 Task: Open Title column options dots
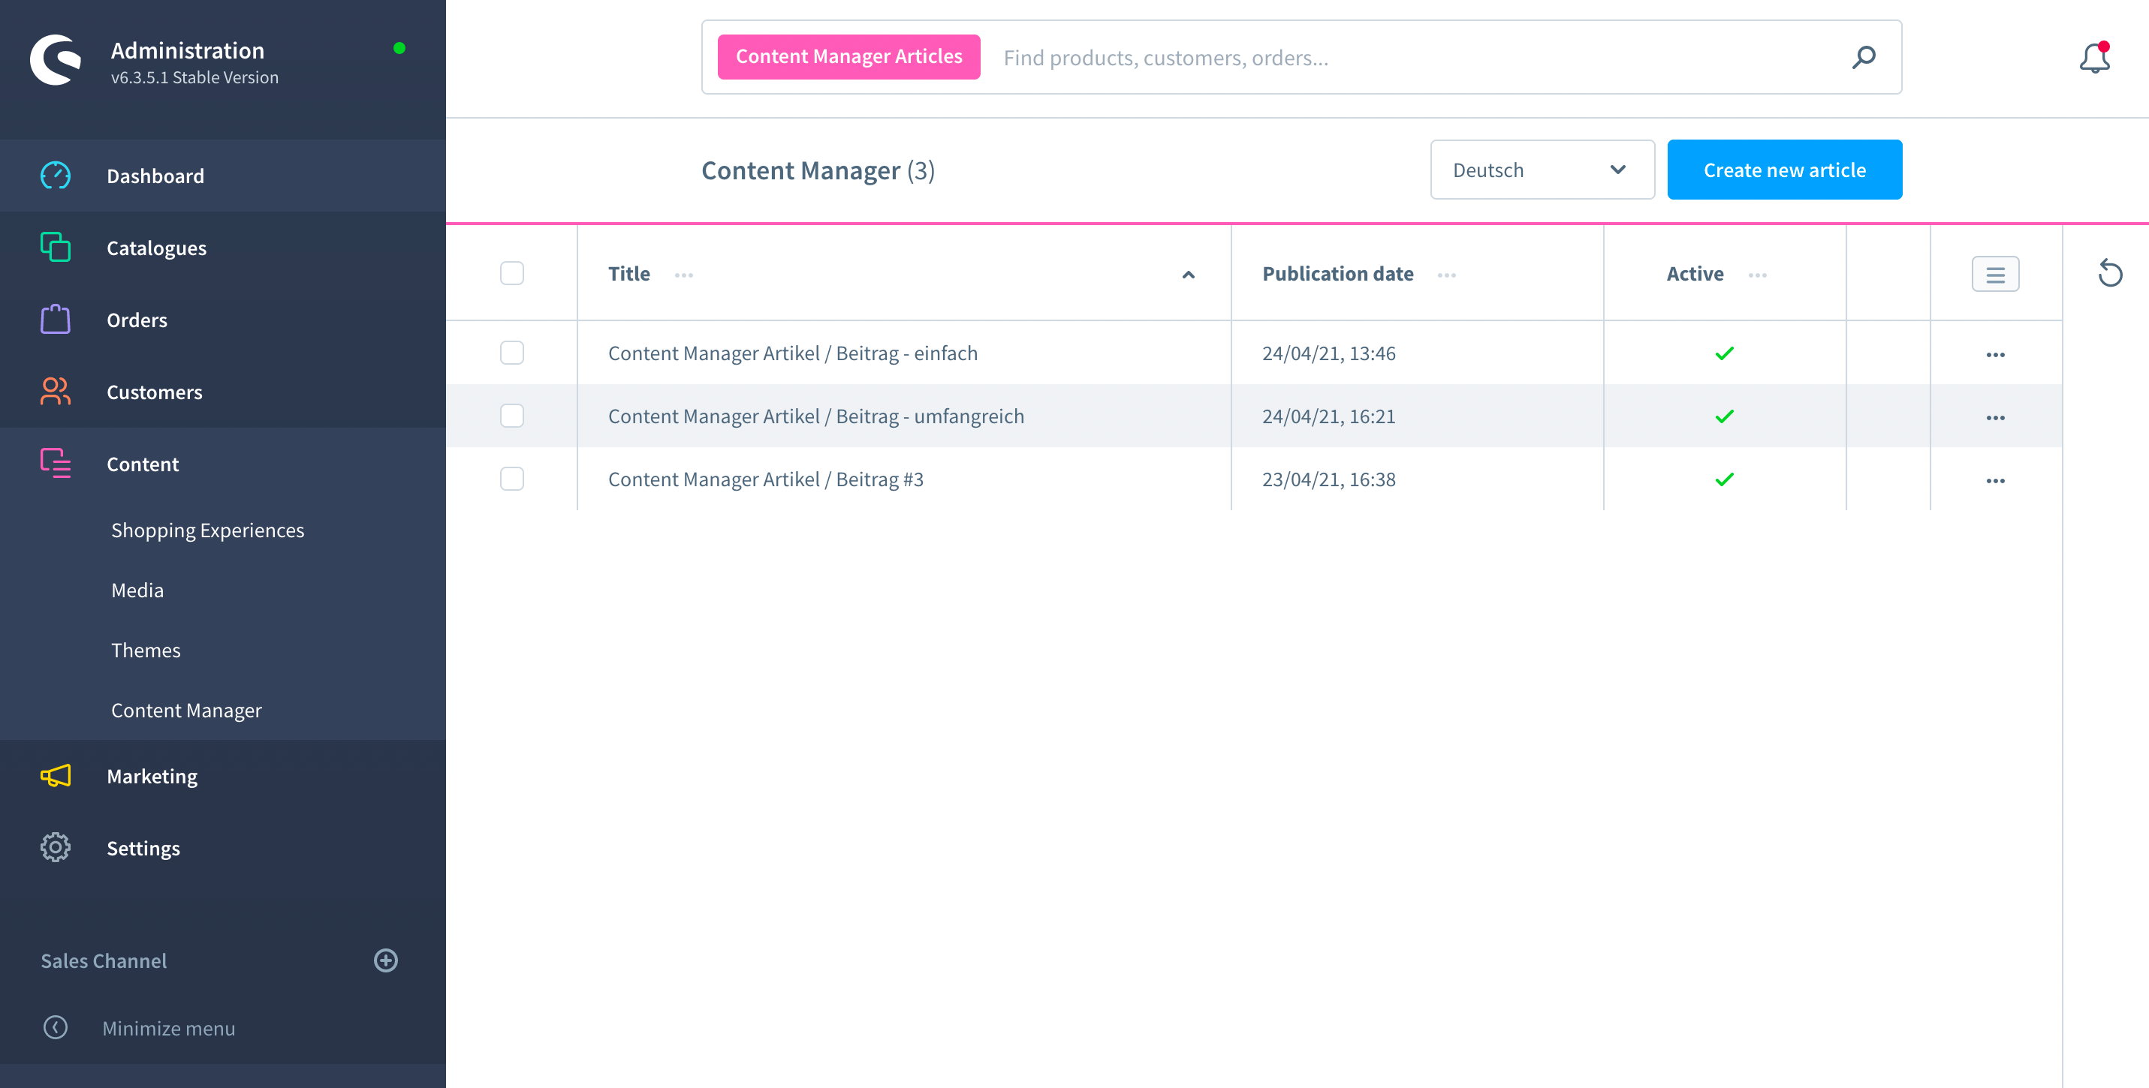pos(683,275)
